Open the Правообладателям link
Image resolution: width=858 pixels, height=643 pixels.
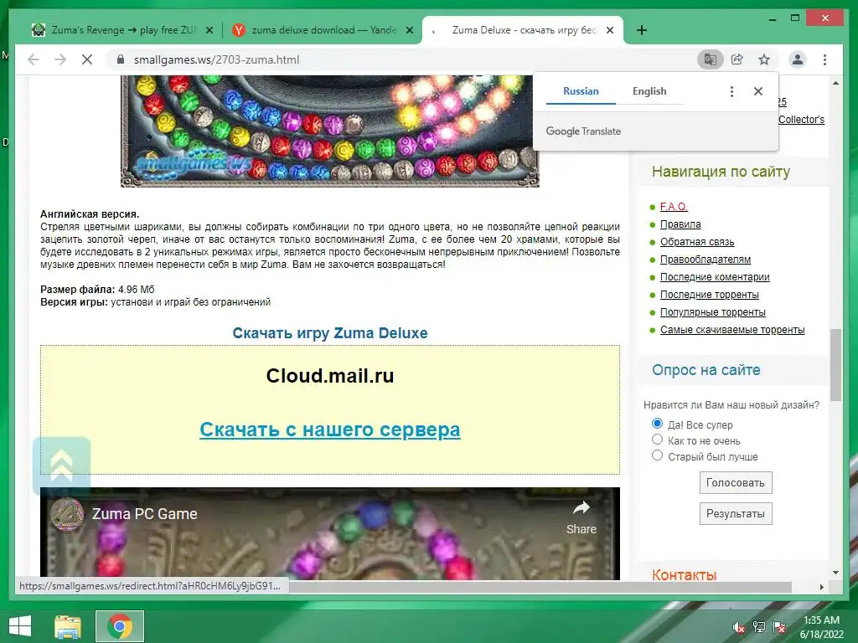click(x=706, y=260)
